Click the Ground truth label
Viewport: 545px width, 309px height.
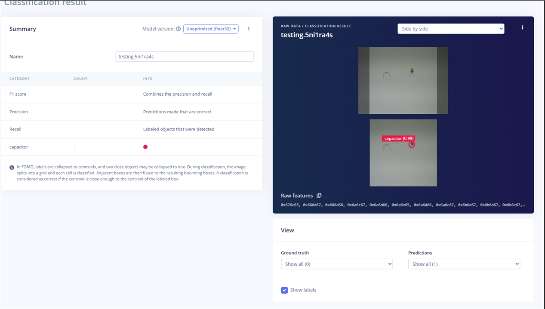(x=295, y=253)
